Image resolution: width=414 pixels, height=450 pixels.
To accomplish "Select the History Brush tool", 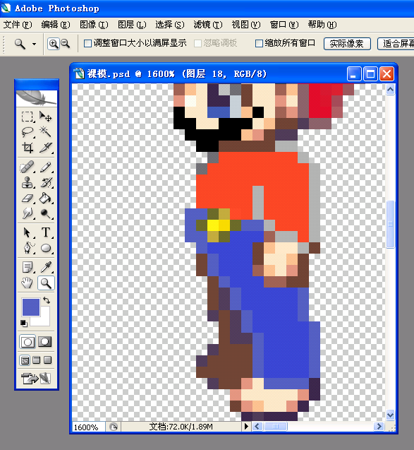I will 46,182.
